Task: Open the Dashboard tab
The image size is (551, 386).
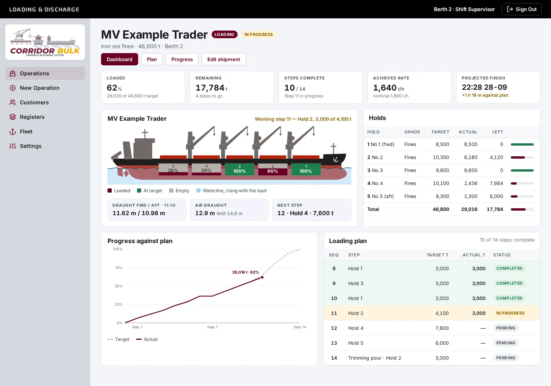Action: coord(119,59)
